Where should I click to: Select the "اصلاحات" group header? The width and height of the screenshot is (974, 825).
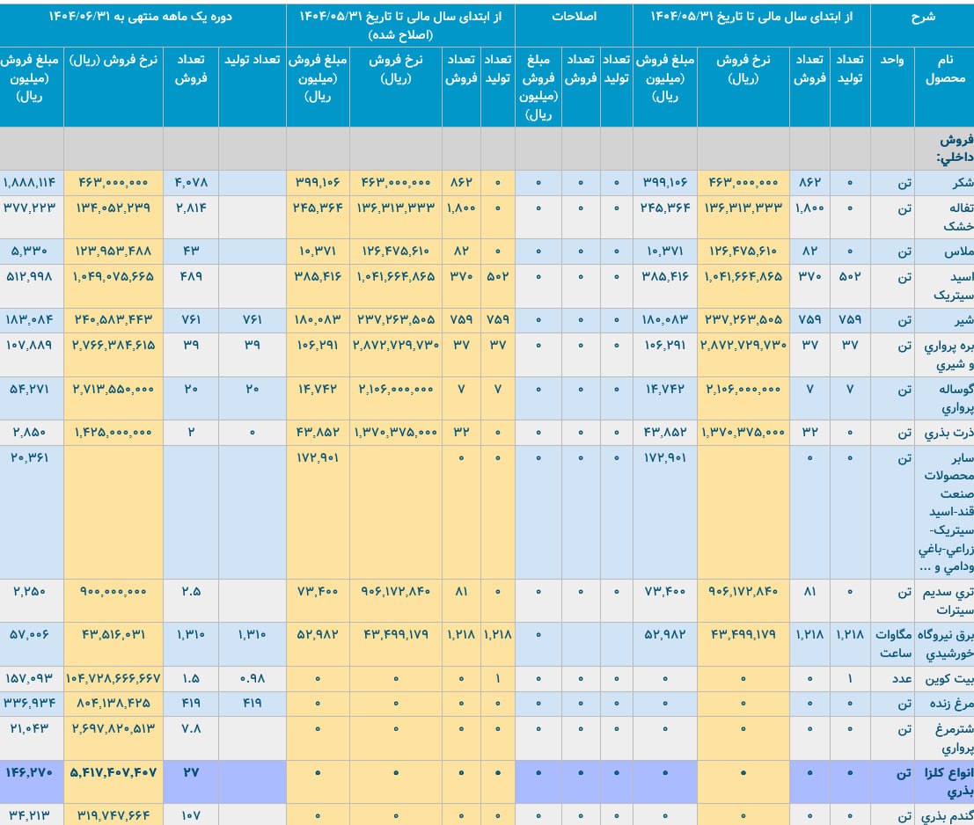(574, 17)
